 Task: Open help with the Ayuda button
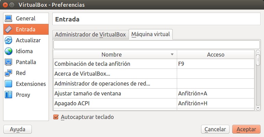(17, 129)
